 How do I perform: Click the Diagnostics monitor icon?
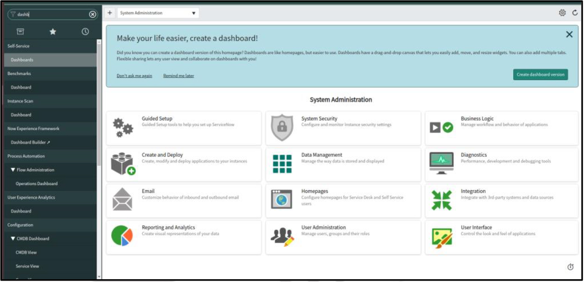pyautogui.click(x=442, y=163)
